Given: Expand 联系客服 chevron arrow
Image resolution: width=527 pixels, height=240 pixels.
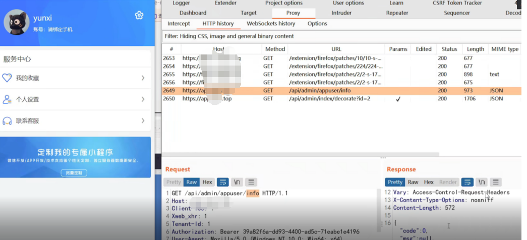Looking at the screenshot, I should click(143, 121).
